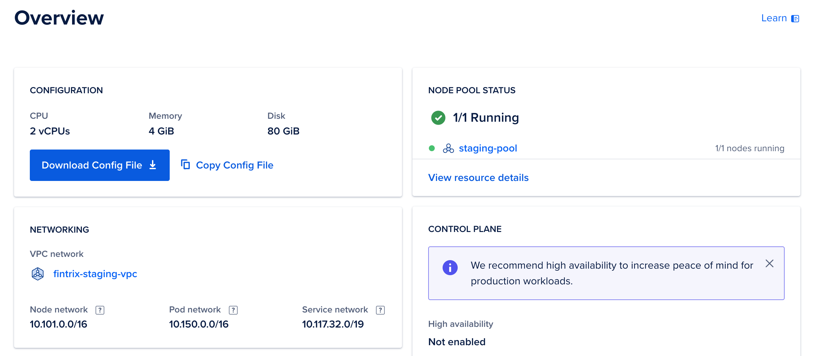
Task: Click the high availability recommendation message text
Action: pos(612,273)
